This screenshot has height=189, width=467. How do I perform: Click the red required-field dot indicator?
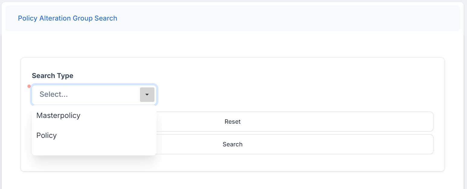point(29,86)
